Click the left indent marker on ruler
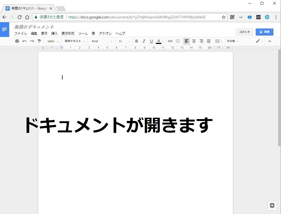This screenshot has width=281, height=214. 62,48
